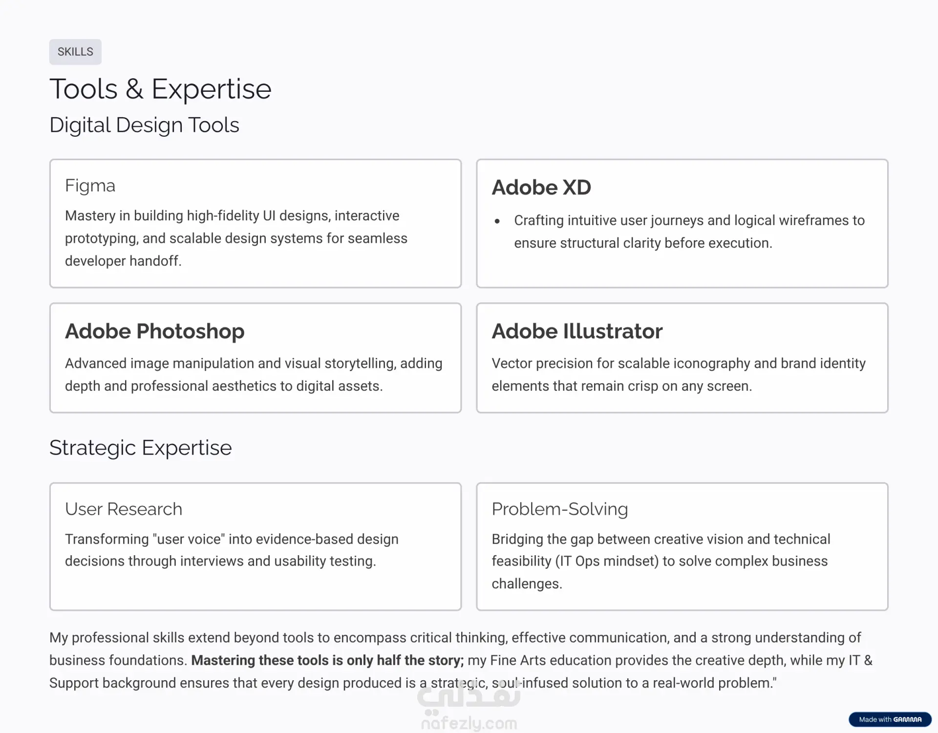Click the Adobe XD card heading
The width and height of the screenshot is (938, 733).
(x=541, y=188)
